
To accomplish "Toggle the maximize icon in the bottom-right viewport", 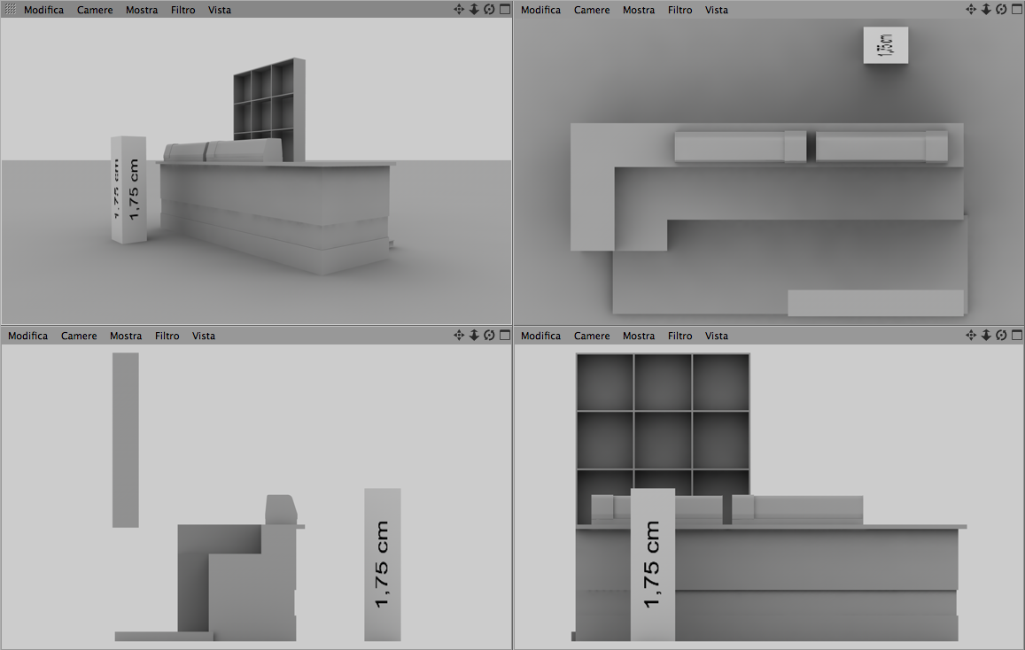I will point(1016,335).
